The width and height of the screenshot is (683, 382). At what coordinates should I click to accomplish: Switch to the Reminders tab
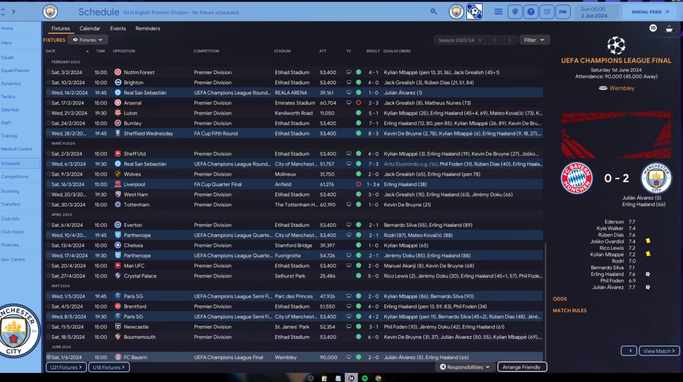[x=148, y=28]
